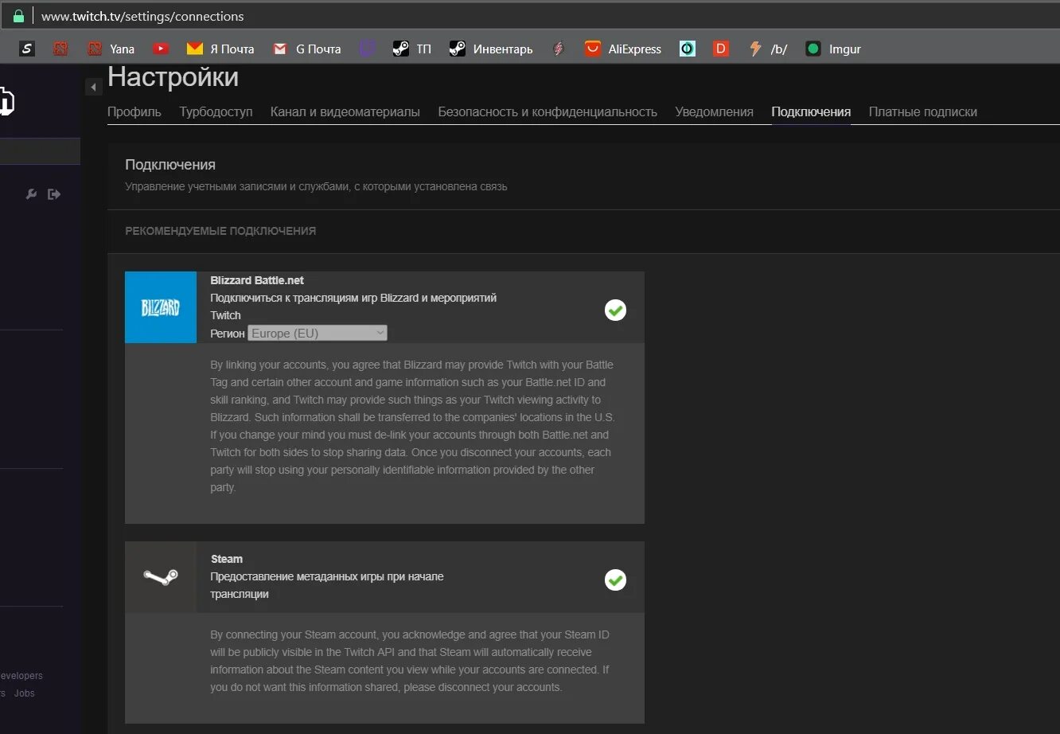This screenshot has height=734, width=1060.
Task: Switch to the Турбодоступ tab
Action: pos(216,112)
